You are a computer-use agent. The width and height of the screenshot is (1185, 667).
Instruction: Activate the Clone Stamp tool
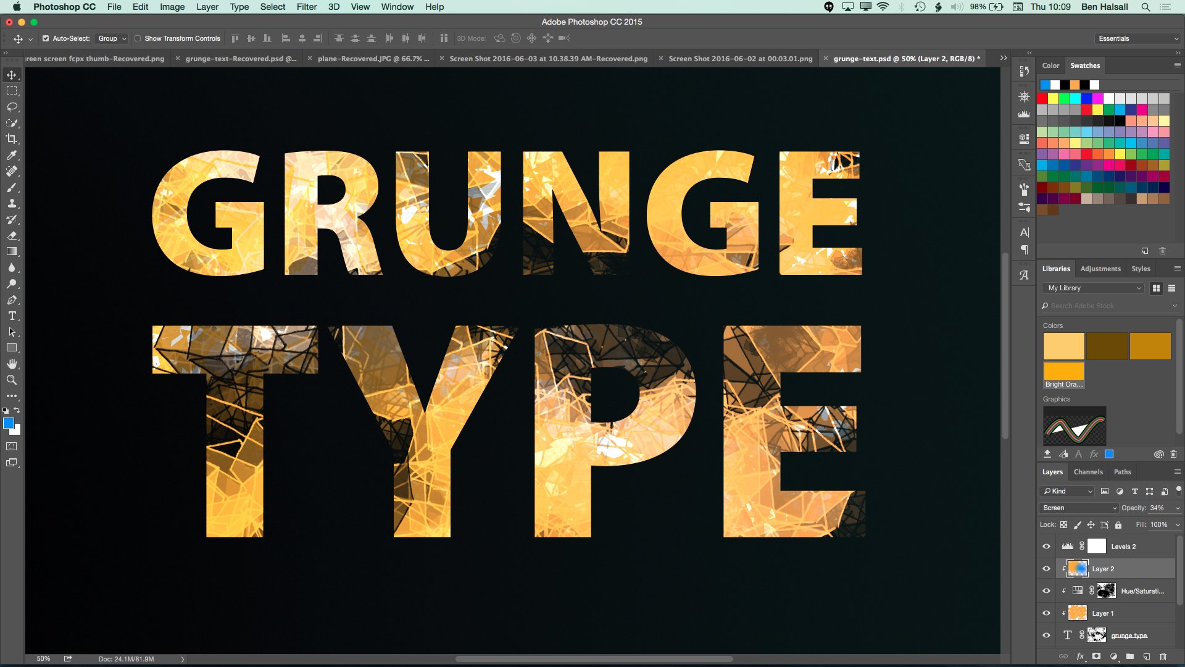click(11, 204)
